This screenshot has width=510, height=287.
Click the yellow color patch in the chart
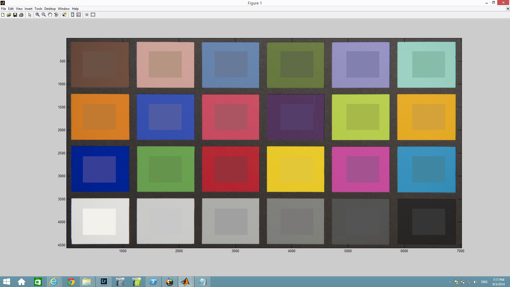295,169
